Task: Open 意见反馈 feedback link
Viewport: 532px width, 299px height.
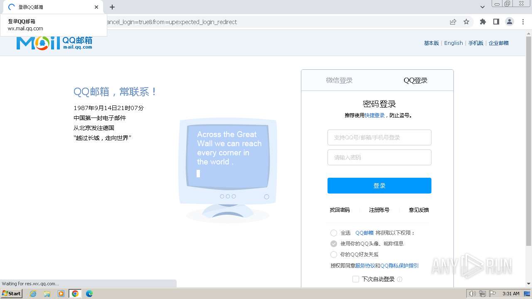Action: [419, 210]
